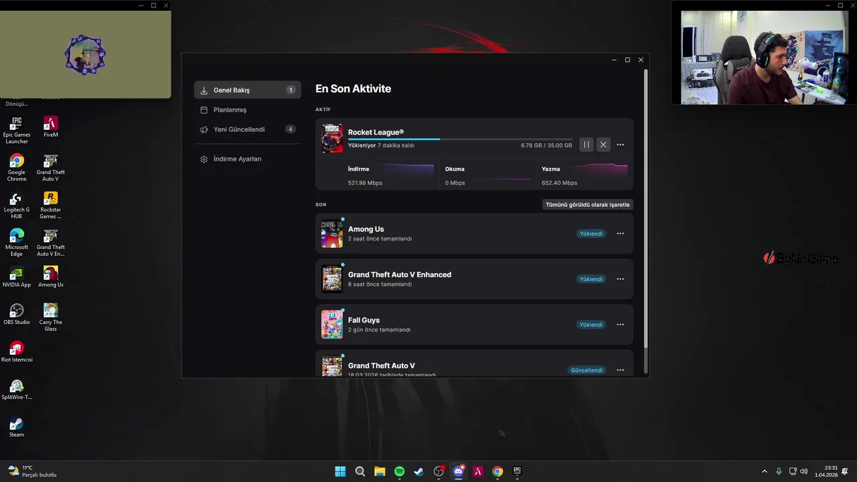Image resolution: width=857 pixels, height=482 pixels.
Task: Open Grand Theft Auto V desktop shortcut
Action: point(51,167)
